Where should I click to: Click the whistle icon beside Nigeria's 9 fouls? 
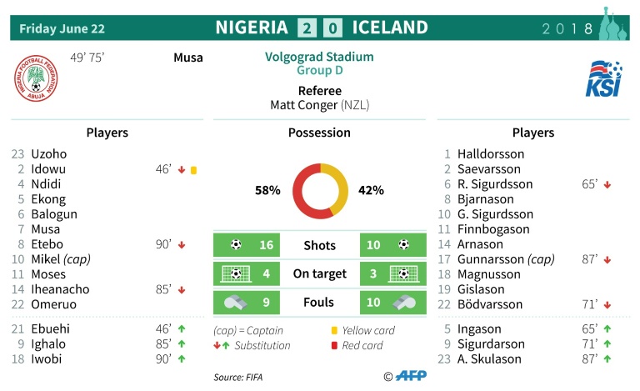(x=236, y=303)
